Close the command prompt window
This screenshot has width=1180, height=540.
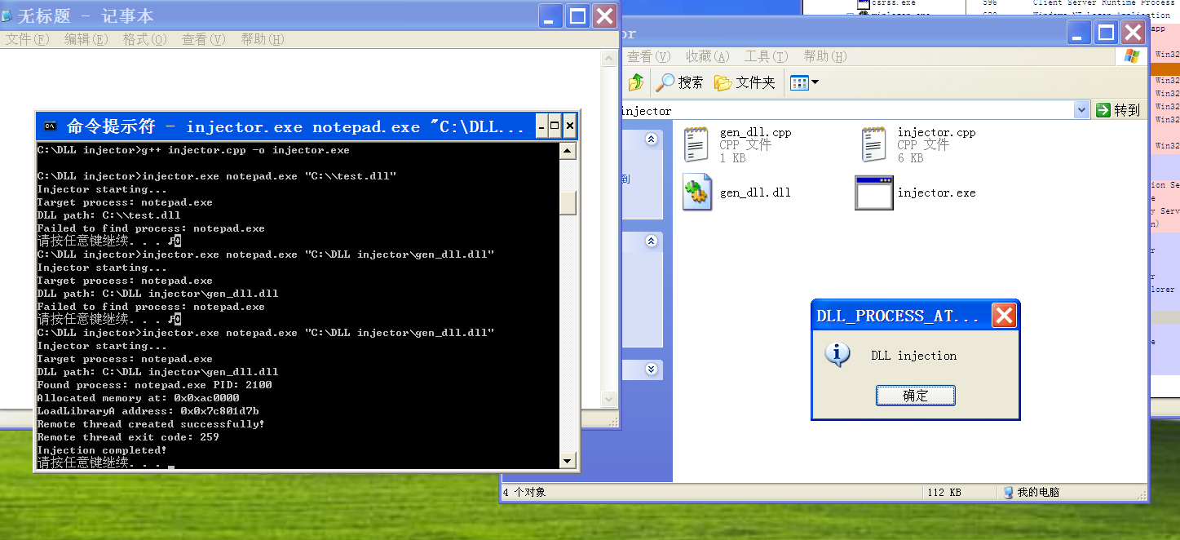tap(570, 126)
